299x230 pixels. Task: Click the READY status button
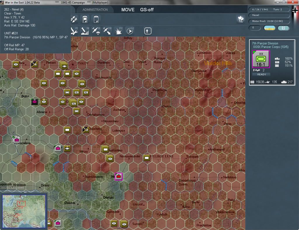262,75
